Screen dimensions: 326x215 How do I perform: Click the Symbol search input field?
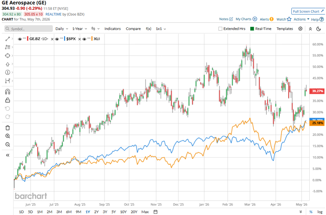[x=29, y=29]
